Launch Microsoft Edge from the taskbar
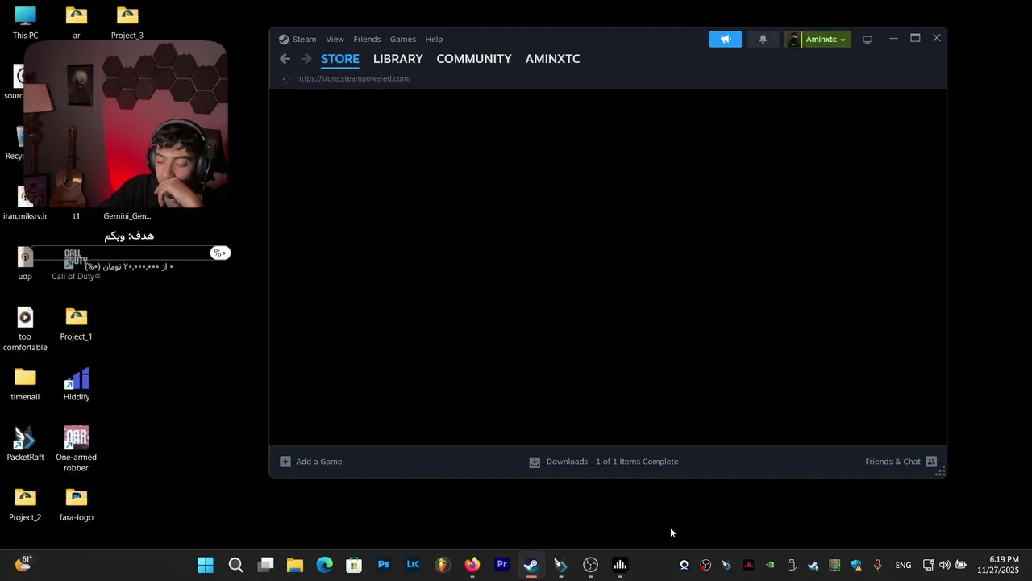This screenshot has width=1032, height=581. 324,565
